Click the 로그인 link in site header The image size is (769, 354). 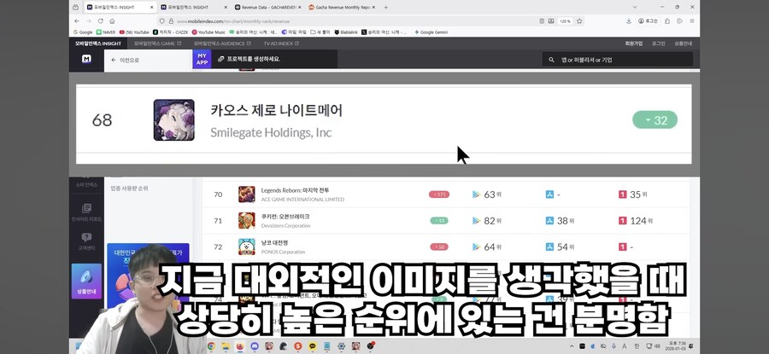[658, 44]
